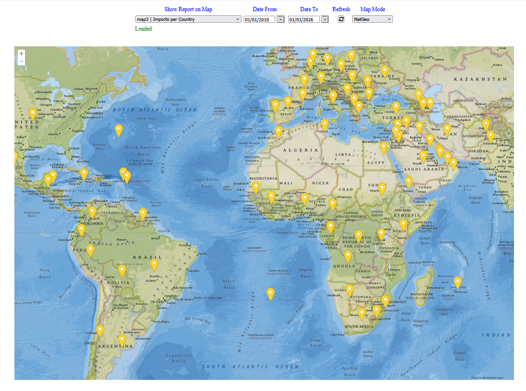Open the Imports per Country report dropdown

coord(188,19)
